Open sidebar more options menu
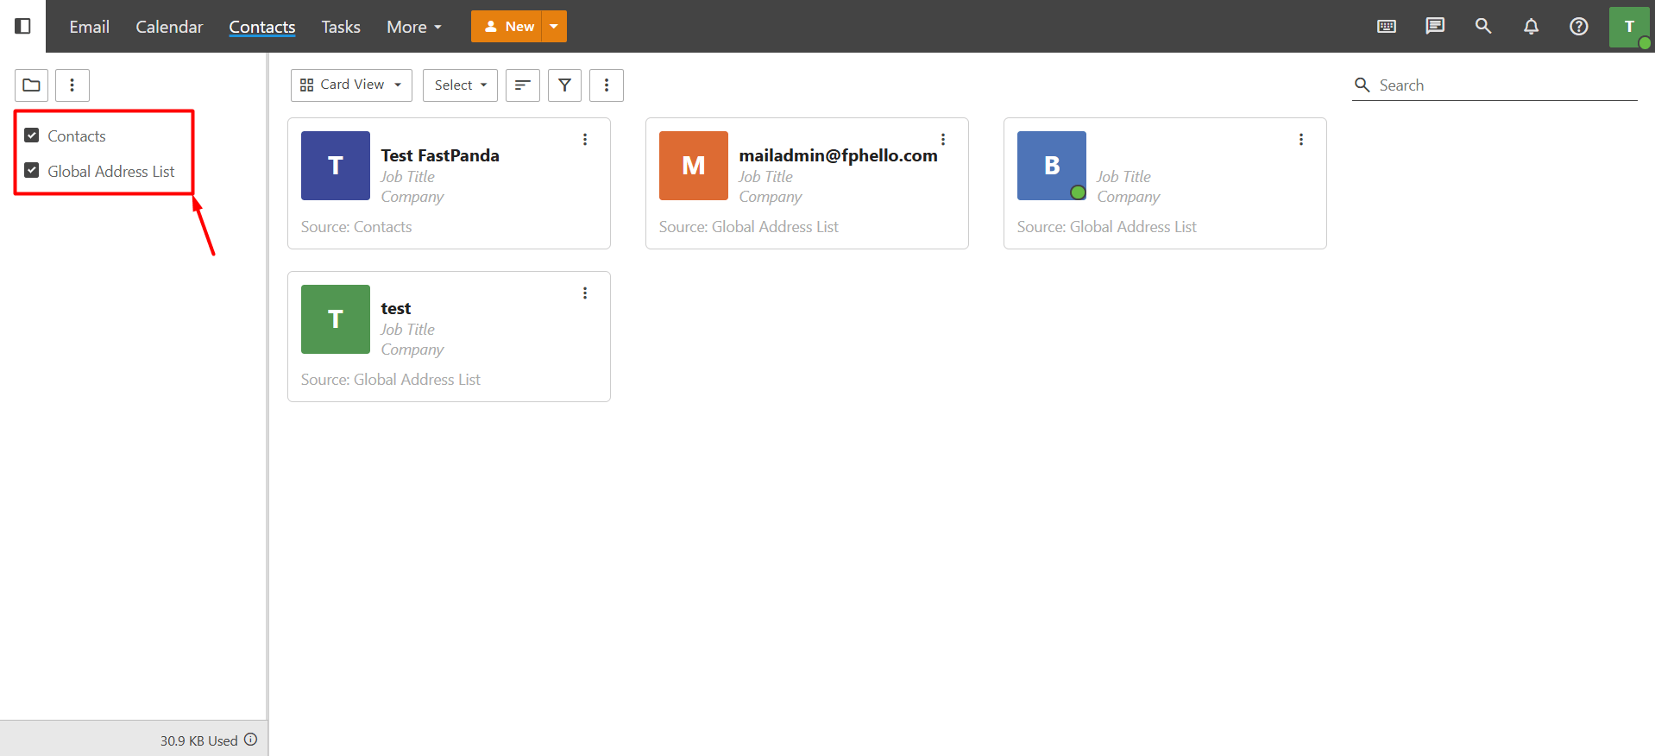 tap(72, 85)
